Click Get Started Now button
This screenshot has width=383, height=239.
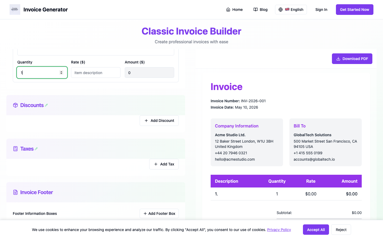coord(355,10)
